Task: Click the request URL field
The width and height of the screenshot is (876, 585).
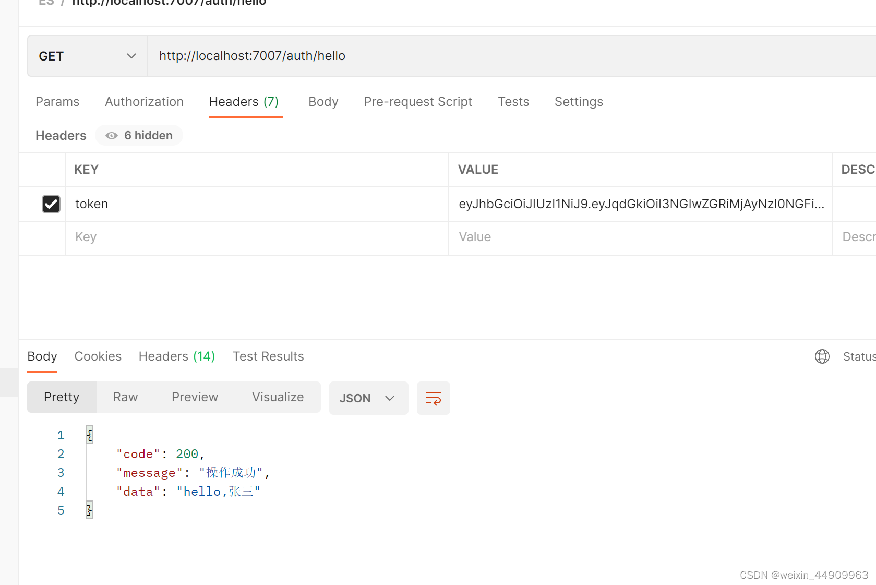Action: pos(511,56)
